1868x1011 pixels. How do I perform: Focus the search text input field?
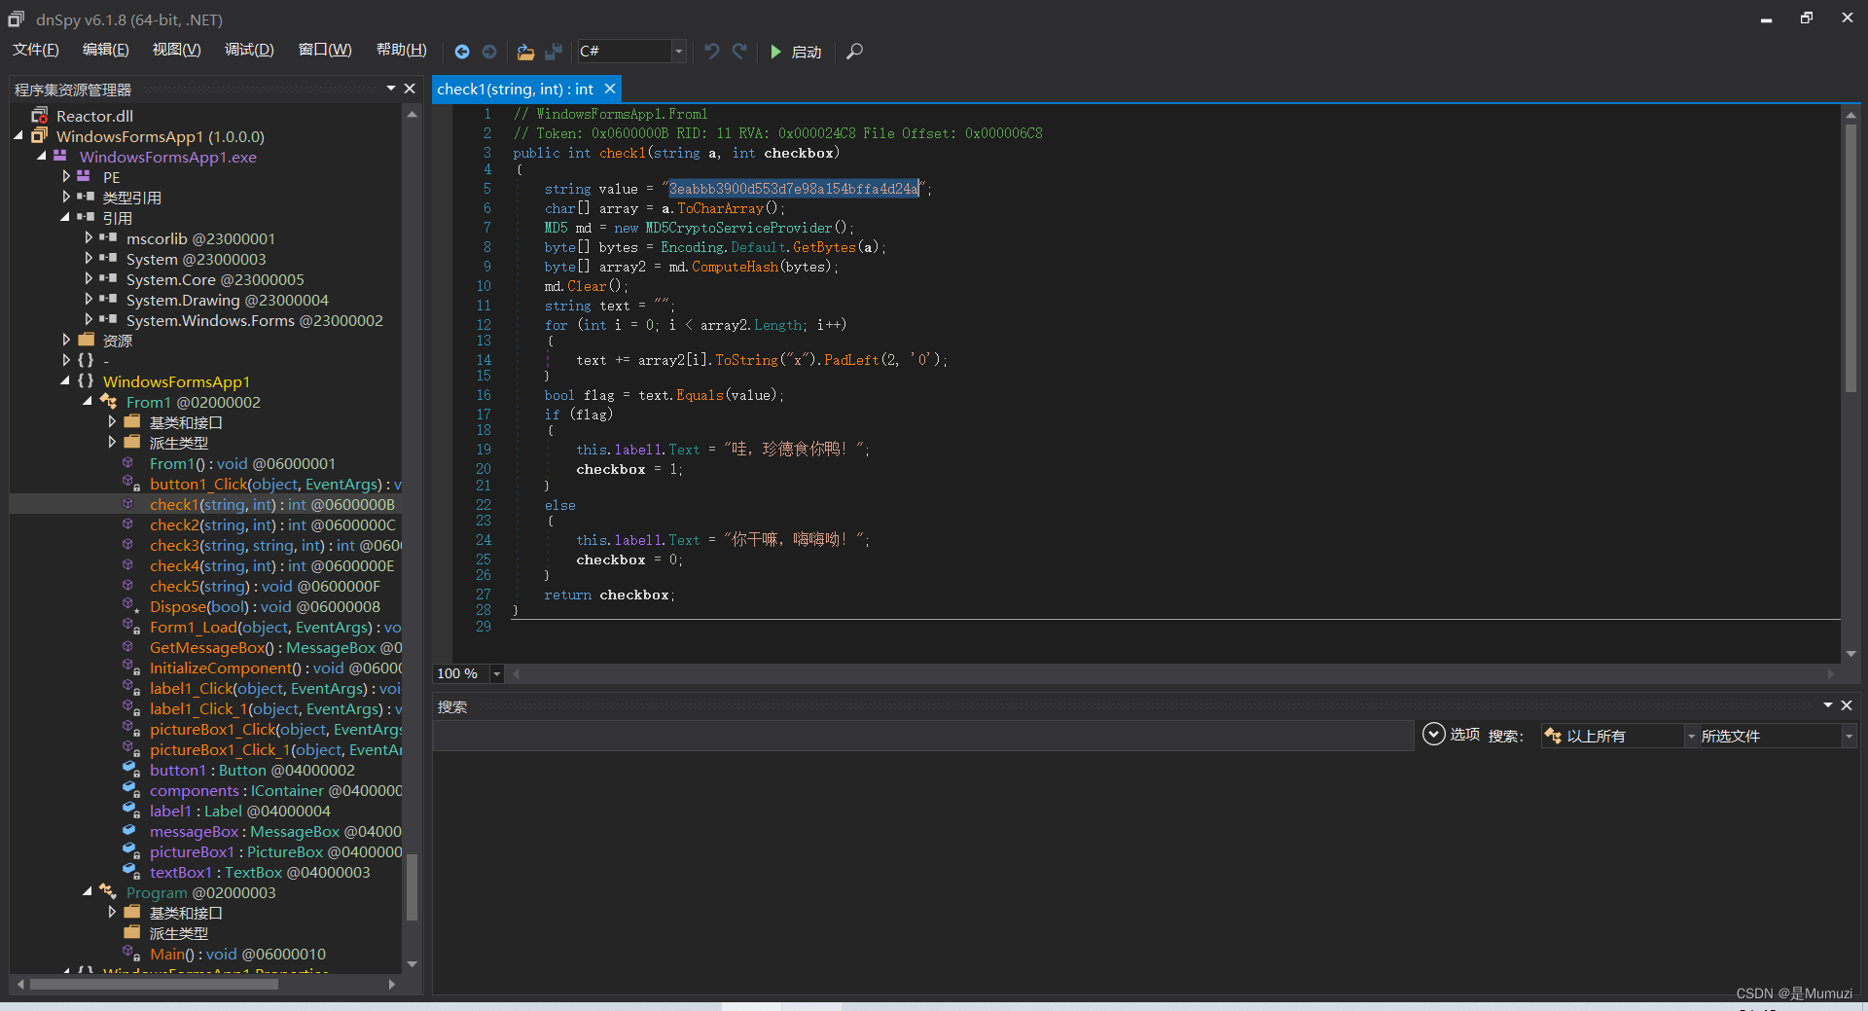point(922,737)
